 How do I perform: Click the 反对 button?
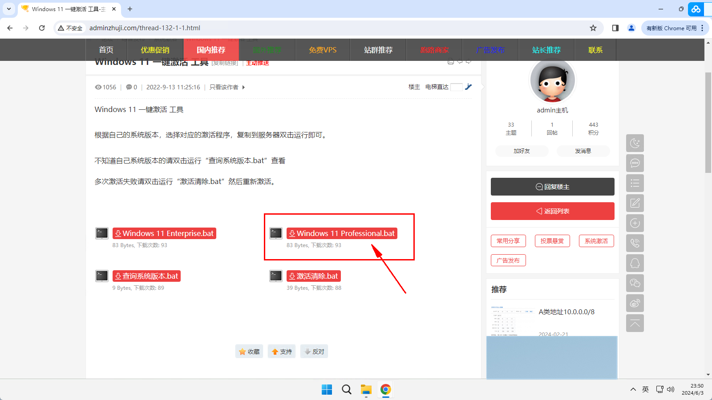pyautogui.click(x=314, y=352)
